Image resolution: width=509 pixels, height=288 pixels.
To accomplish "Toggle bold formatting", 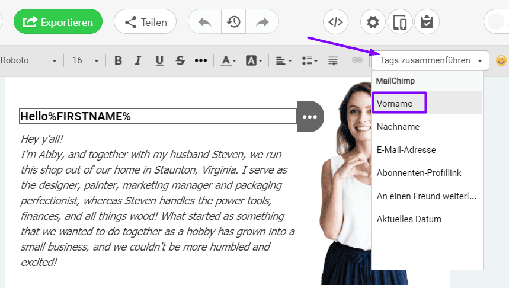I will 118,60.
